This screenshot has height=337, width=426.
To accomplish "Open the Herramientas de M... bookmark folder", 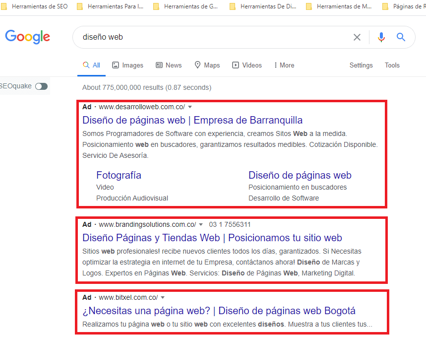I will point(339,6).
